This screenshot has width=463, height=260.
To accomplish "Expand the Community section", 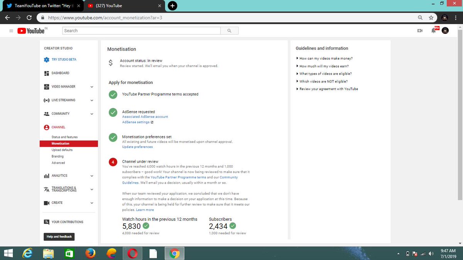I will 92,114.
